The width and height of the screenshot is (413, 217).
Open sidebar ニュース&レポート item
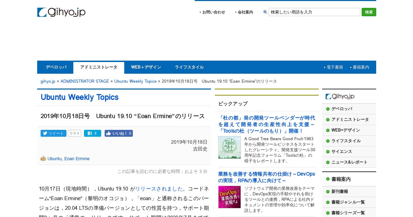[x=349, y=162]
